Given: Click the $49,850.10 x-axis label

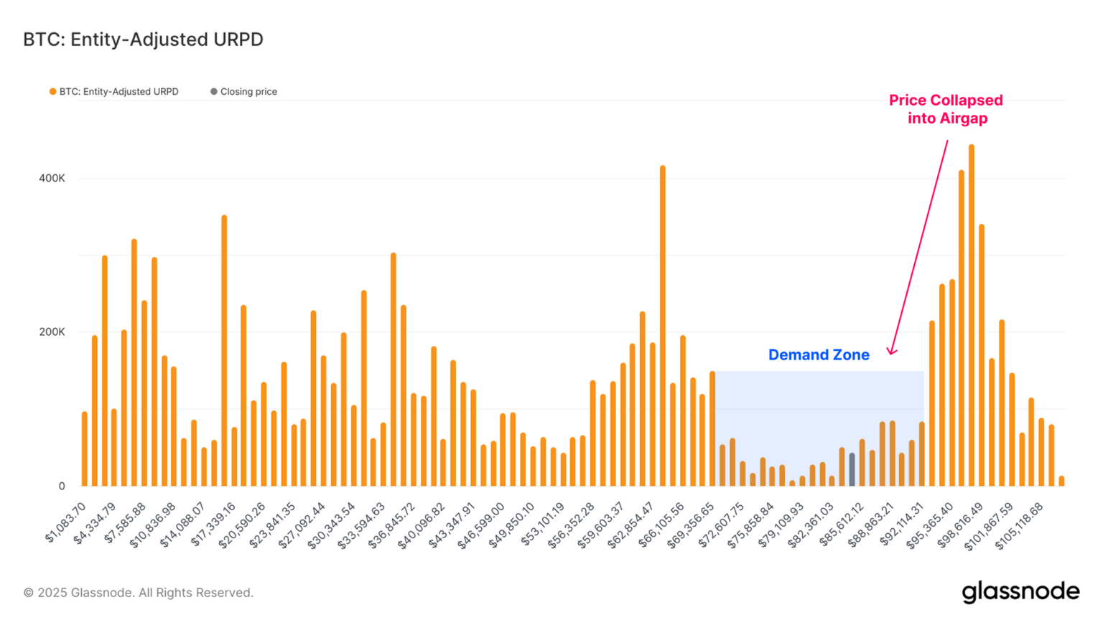Looking at the screenshot, I should point(511,526).
